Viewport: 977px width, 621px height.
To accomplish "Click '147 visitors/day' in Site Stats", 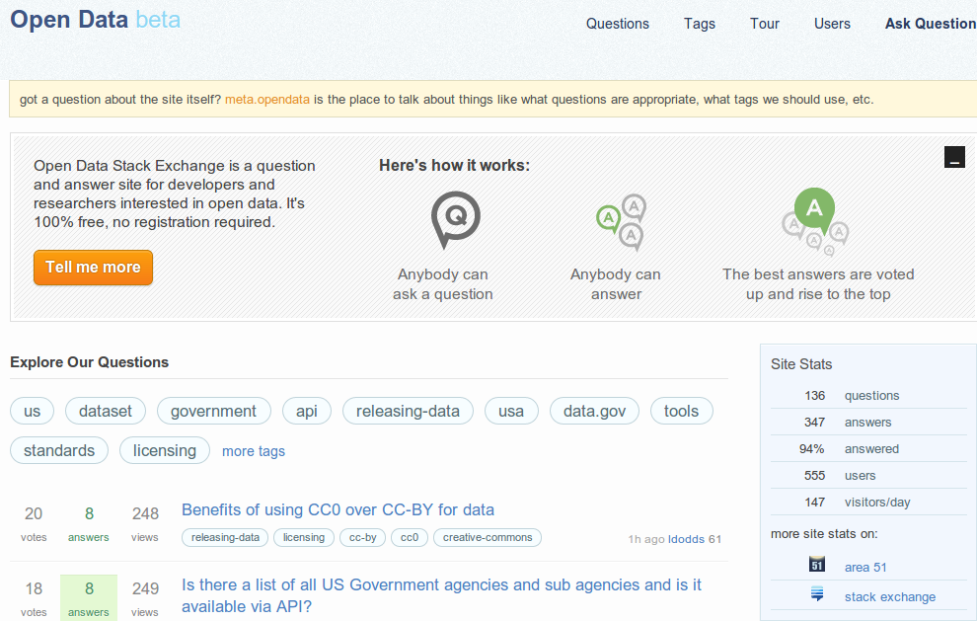I will 868,502.
